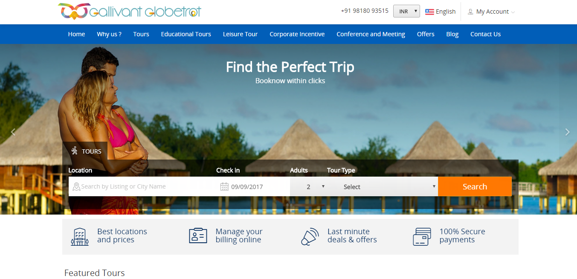Open the Educational Tours menu item
Image resolution: width=577 pixels, height=279 pixels.
186,34
